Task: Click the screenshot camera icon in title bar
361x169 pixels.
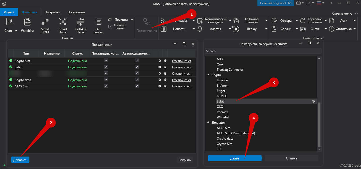Action: [x=298, y=3]
